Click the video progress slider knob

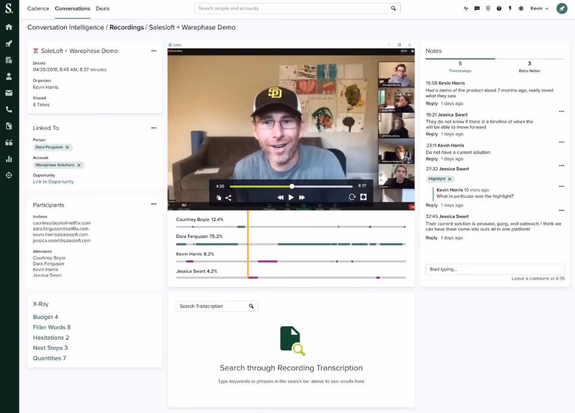coord(291,187)
